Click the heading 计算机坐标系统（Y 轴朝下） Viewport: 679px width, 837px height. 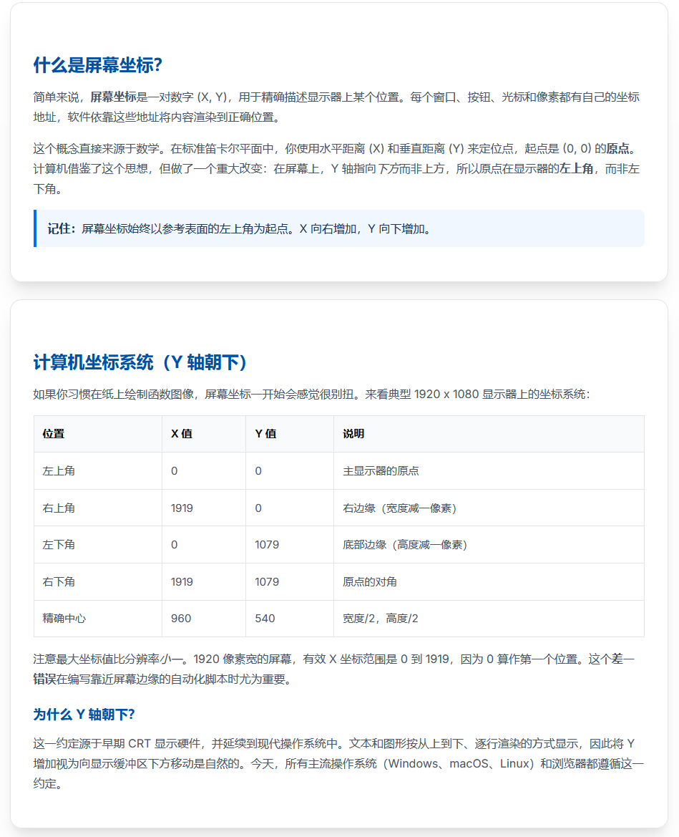click(x=140, y=362)
